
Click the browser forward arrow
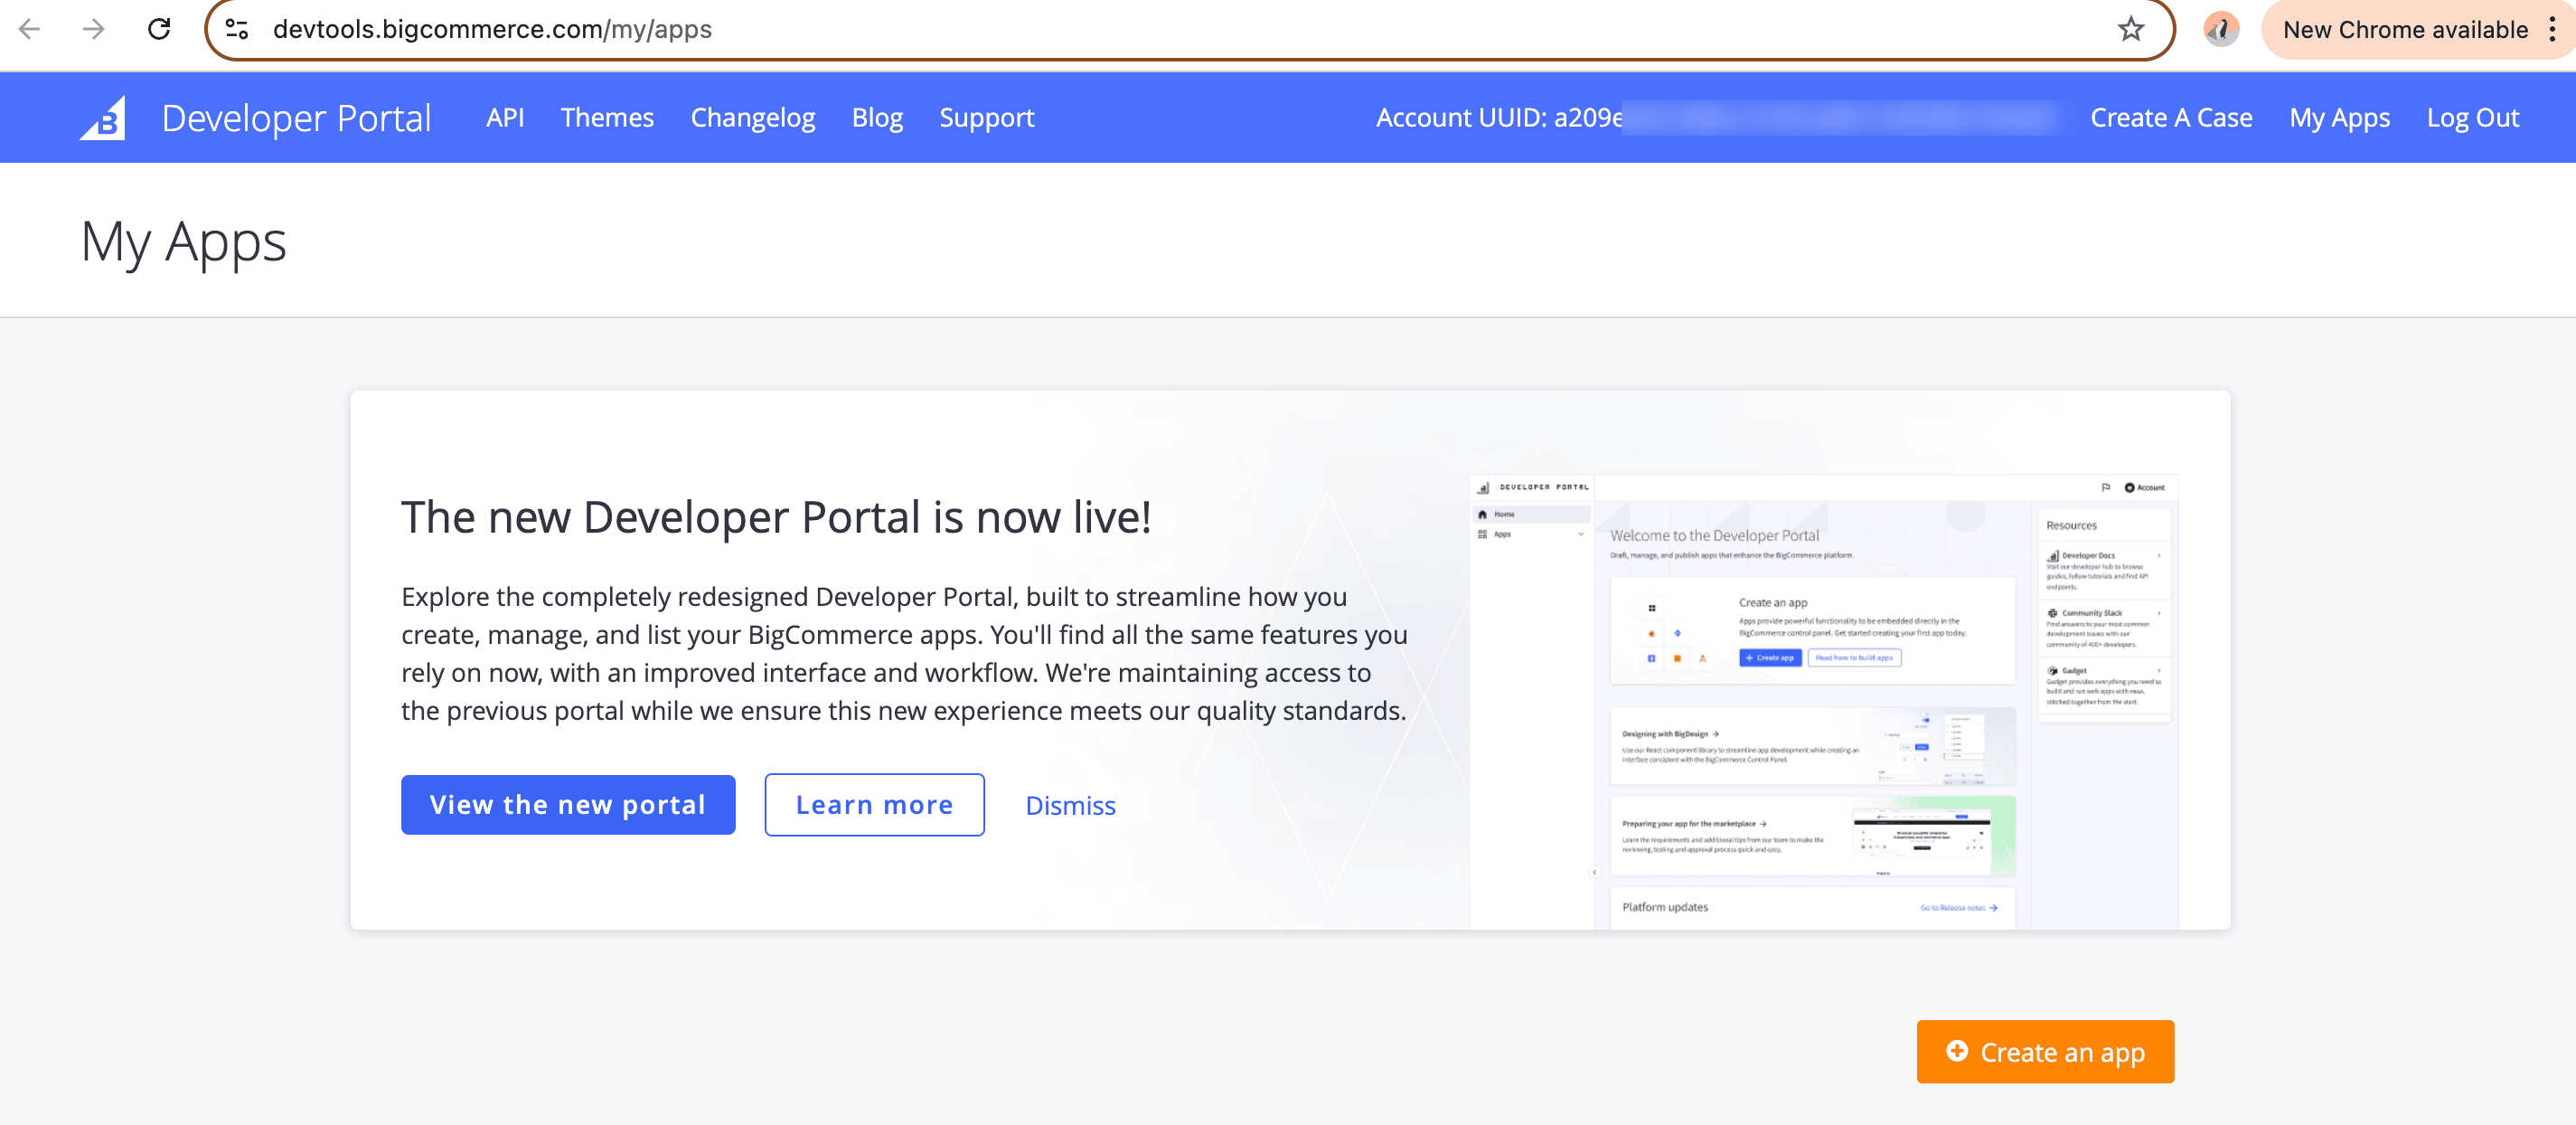point(94,29)
